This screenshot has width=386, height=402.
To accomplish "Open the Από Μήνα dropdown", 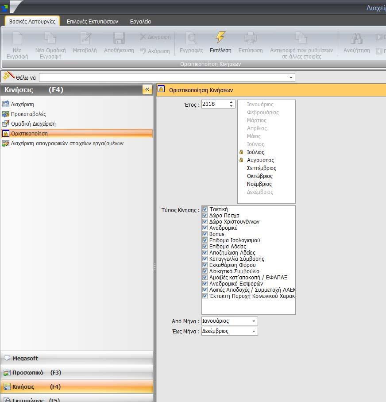I will click(254, 321).
